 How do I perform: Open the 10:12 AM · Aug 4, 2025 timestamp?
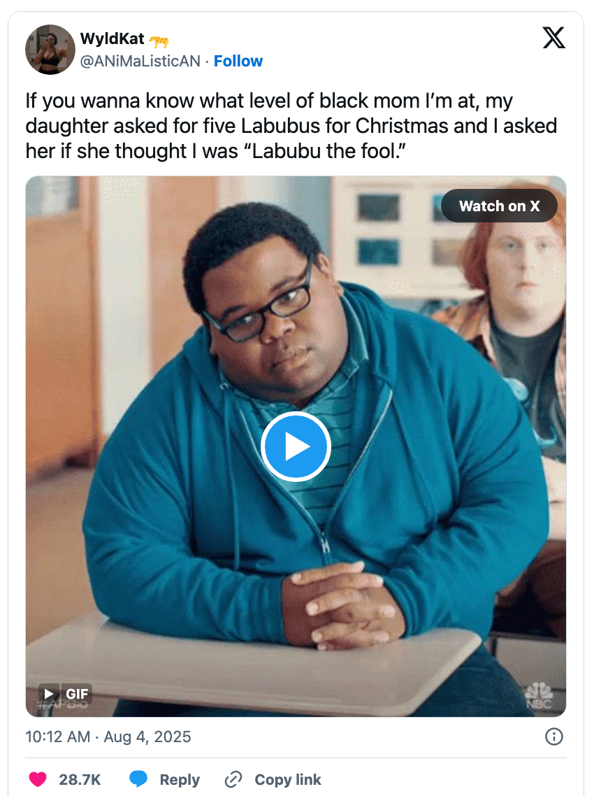pyautogui.click(x=108, y=737)
